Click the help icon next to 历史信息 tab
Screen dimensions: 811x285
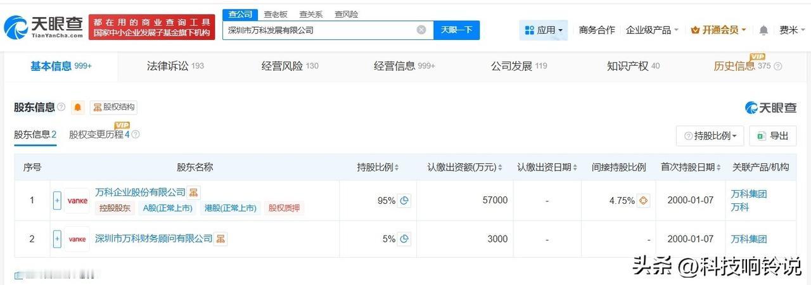tap(778, 66)
